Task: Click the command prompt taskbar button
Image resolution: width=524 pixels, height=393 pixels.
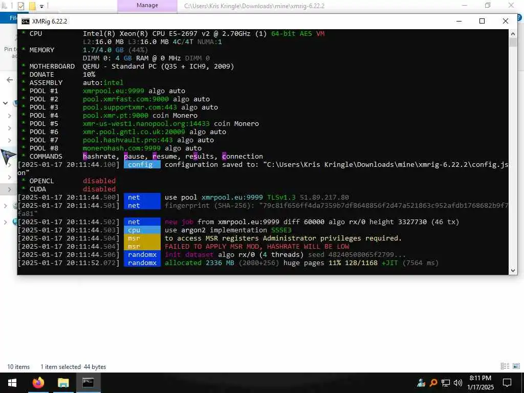Action: coord(88,383)
